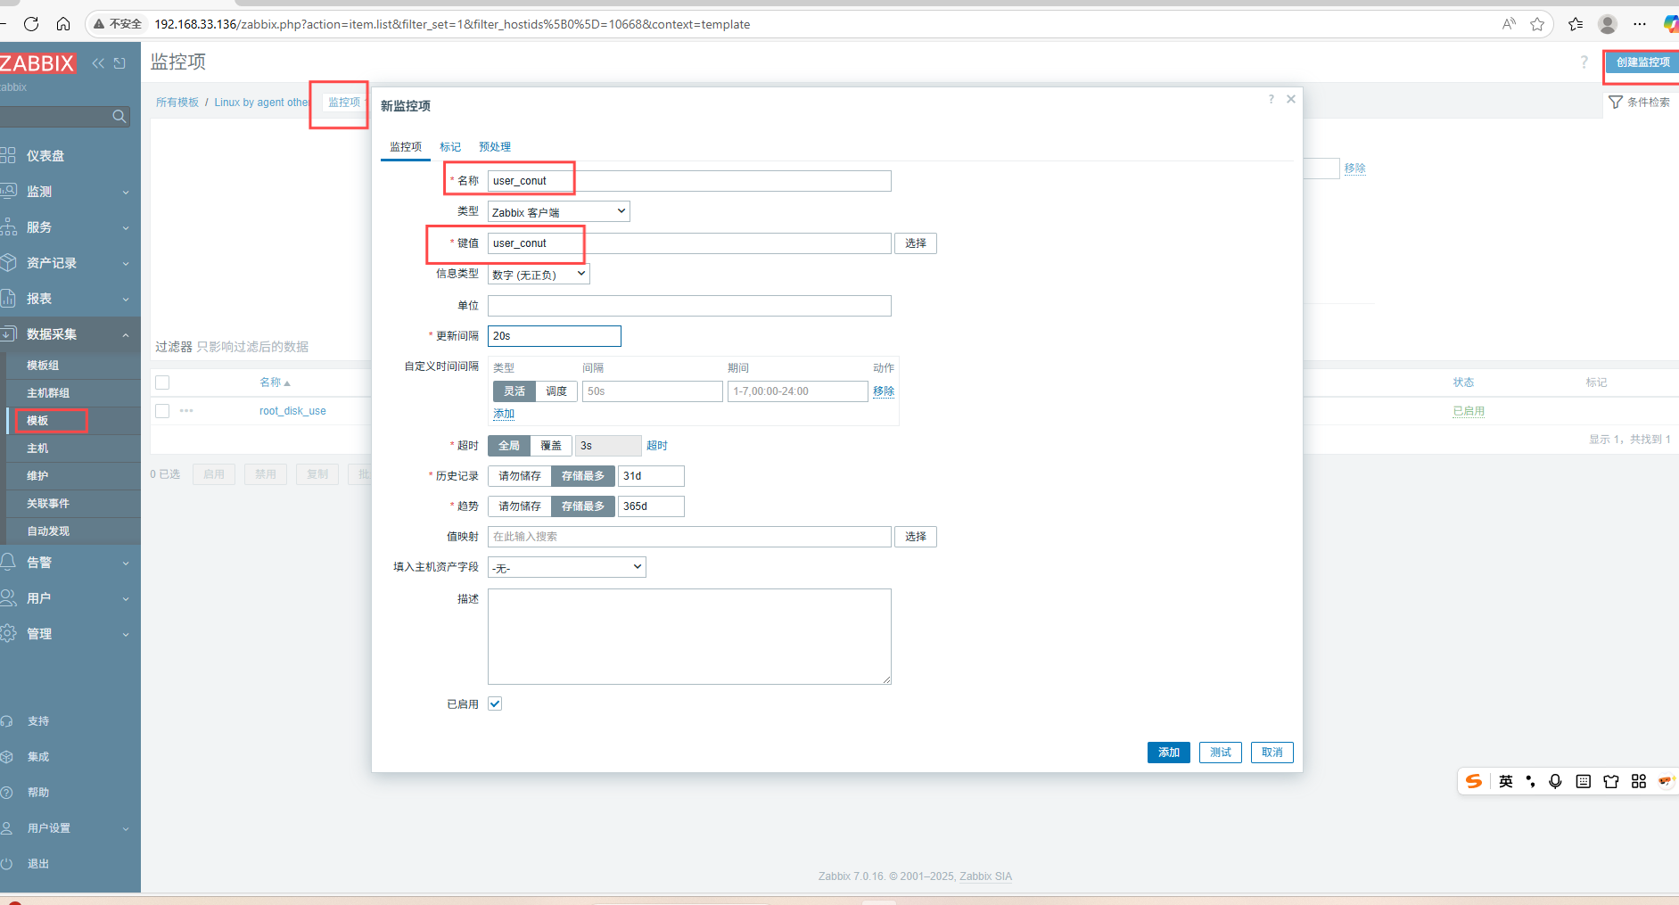Expand the 资产记录 sidebar menu
Screen dimensions: 1679x905
[70, 263]
